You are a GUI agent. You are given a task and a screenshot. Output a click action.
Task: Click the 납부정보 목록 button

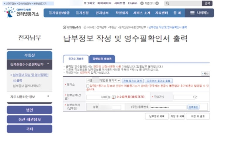[157, 116]
